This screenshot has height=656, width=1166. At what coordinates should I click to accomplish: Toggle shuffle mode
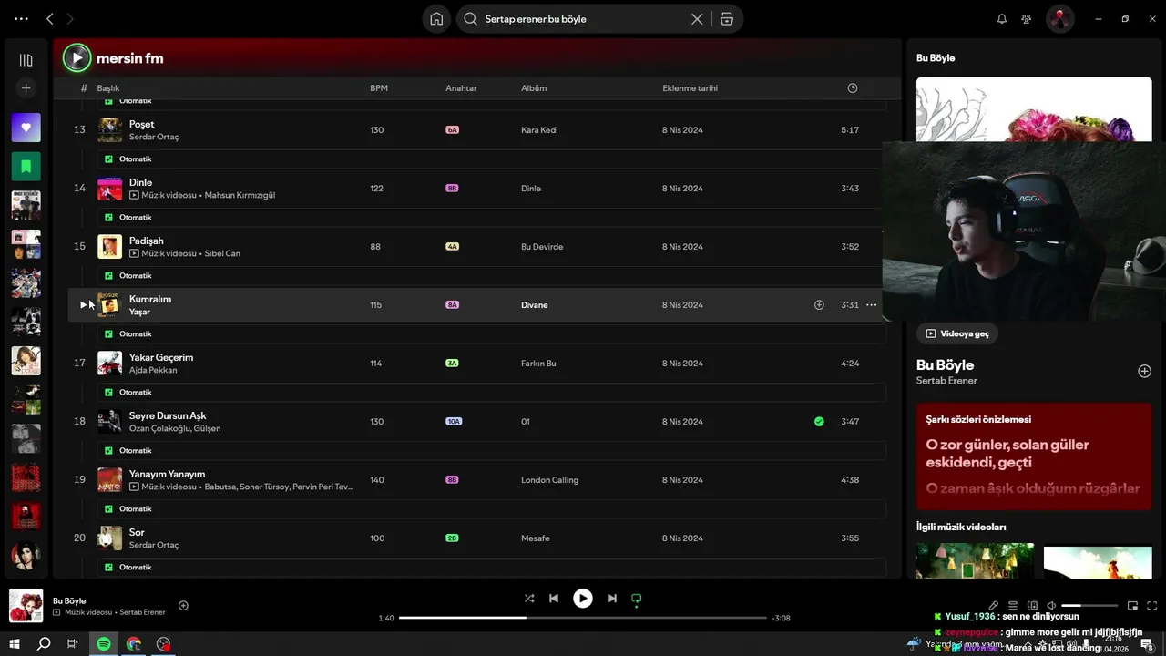529,599
